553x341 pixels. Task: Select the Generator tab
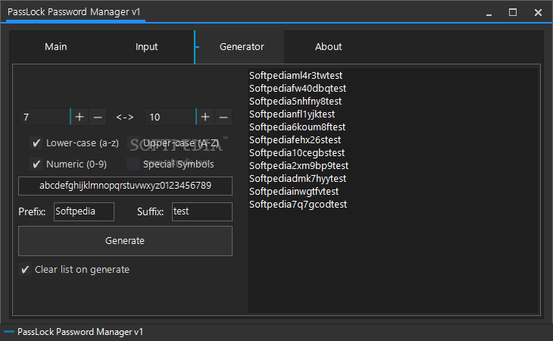(242, 46)
